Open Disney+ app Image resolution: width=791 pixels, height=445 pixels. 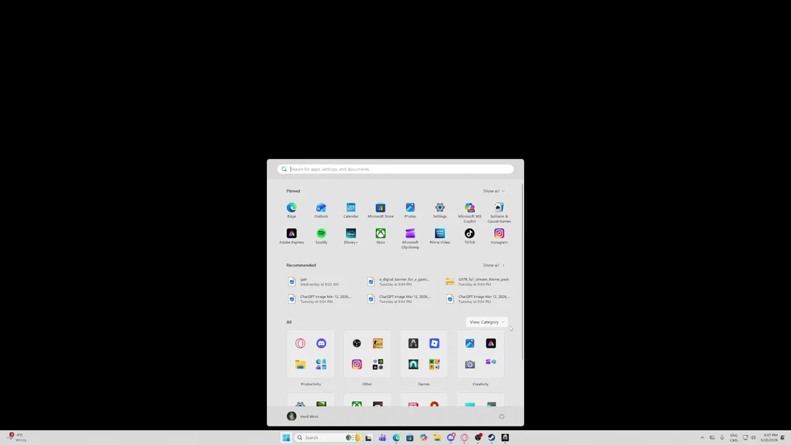[x=351, y=236]
